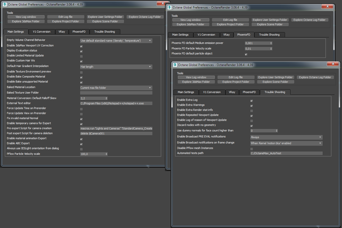Image resolution: width=342 pixels, height=228 pixels.
Task: Toggle the Enable Custom Hair Ws checkbox
Action: (81, 61)
